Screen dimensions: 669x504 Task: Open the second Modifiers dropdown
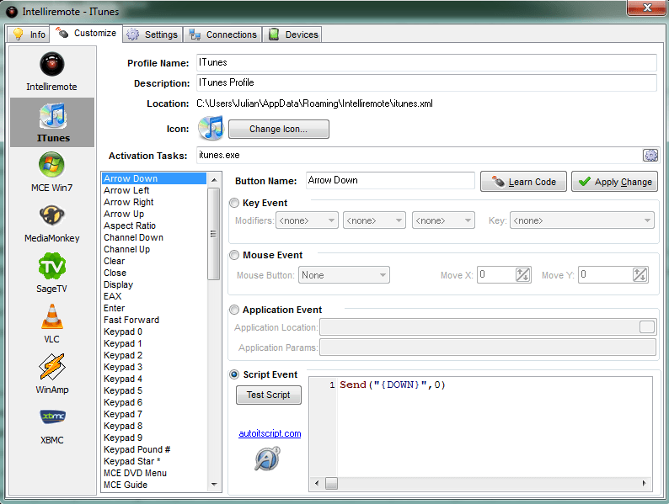click(x=374, y=220)
